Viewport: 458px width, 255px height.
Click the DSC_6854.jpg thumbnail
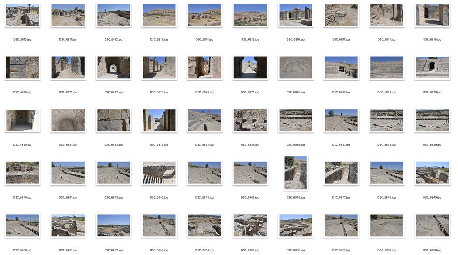(205, 225)
